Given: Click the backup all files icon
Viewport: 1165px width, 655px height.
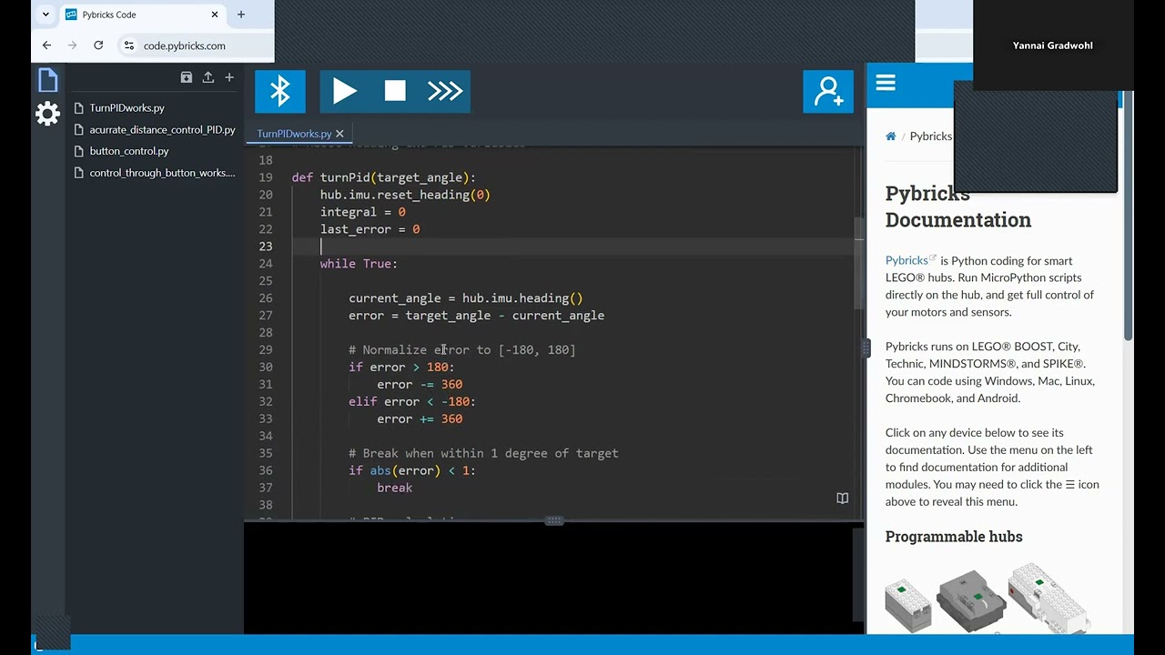Looking at the screenshot, I should tap(187, 77).
